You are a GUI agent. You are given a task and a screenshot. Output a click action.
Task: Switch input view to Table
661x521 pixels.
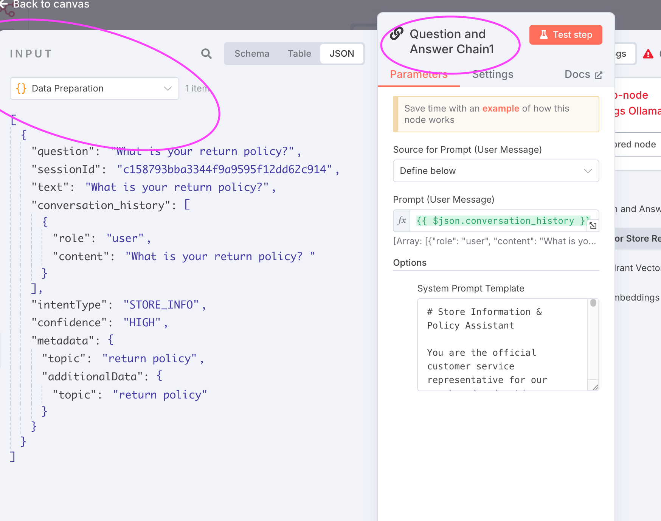point(299,54)
